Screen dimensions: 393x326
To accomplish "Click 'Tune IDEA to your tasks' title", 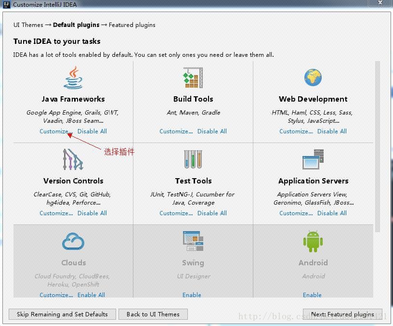I will [x=57, y=41].
